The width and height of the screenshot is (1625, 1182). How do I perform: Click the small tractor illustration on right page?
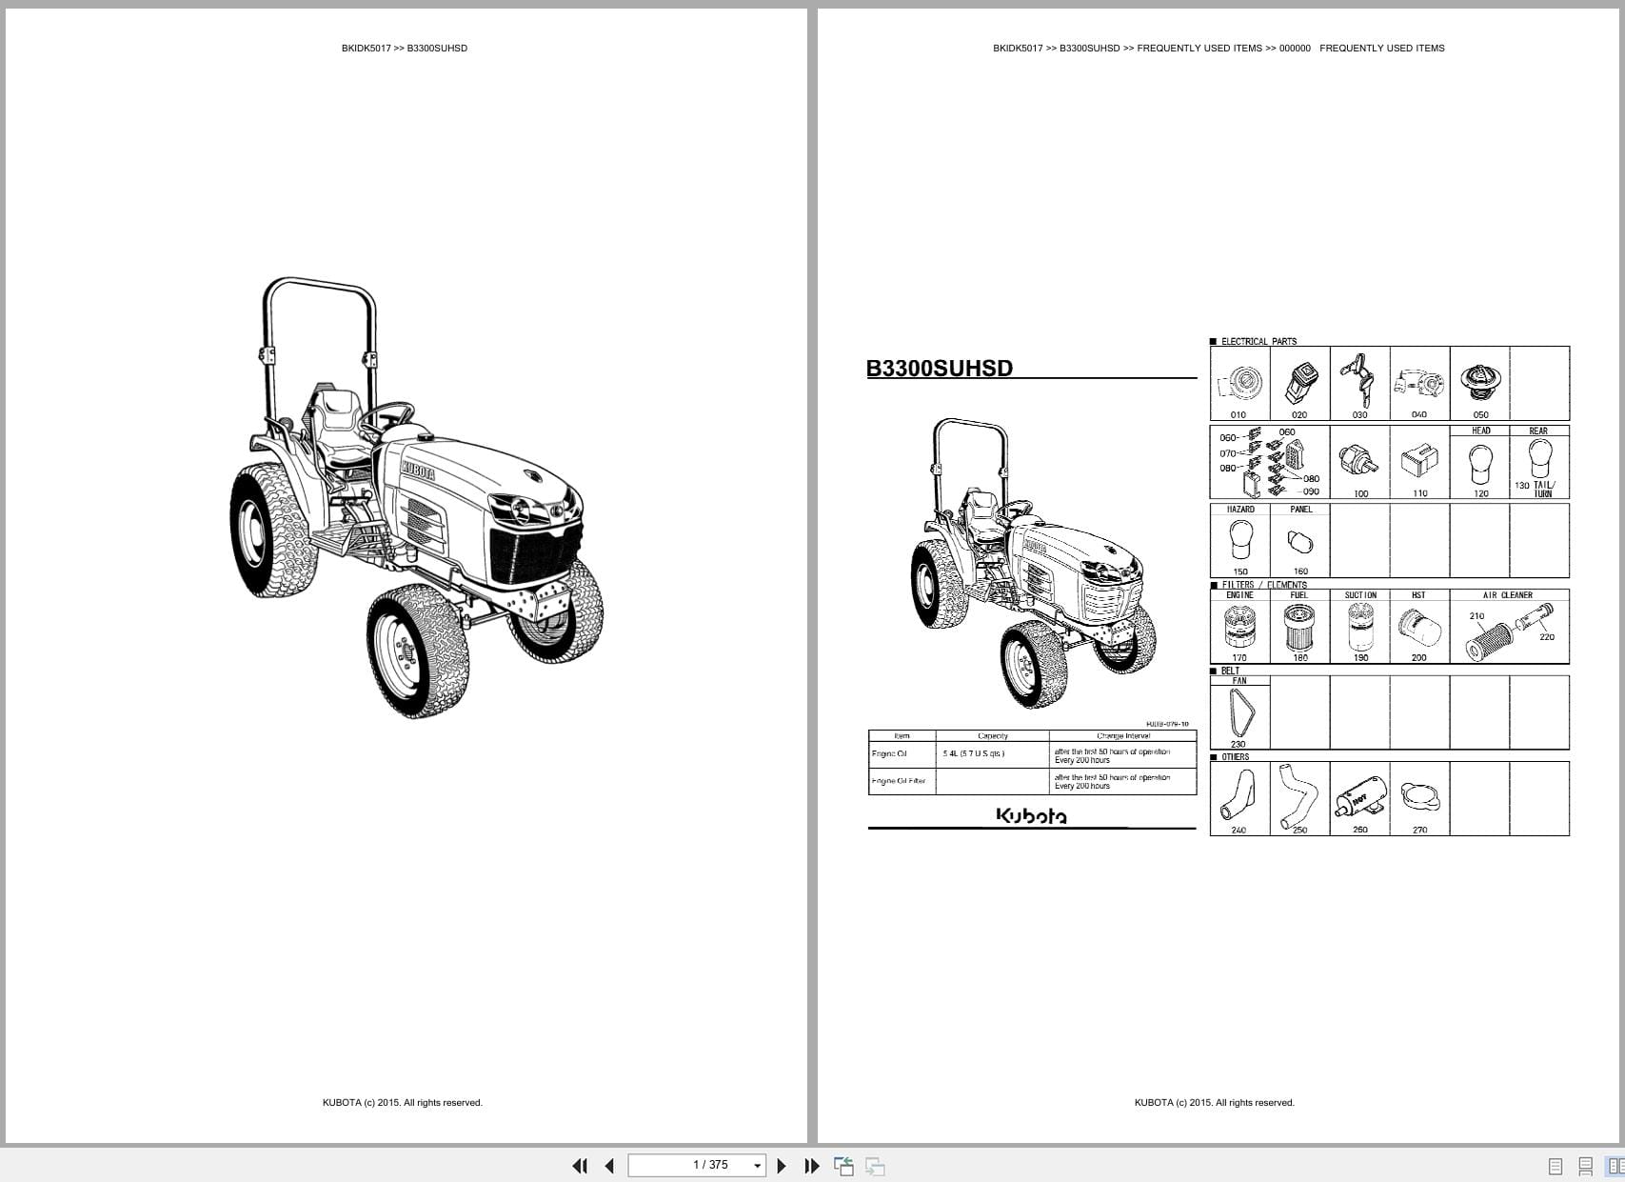click(x=1033, y=563)
